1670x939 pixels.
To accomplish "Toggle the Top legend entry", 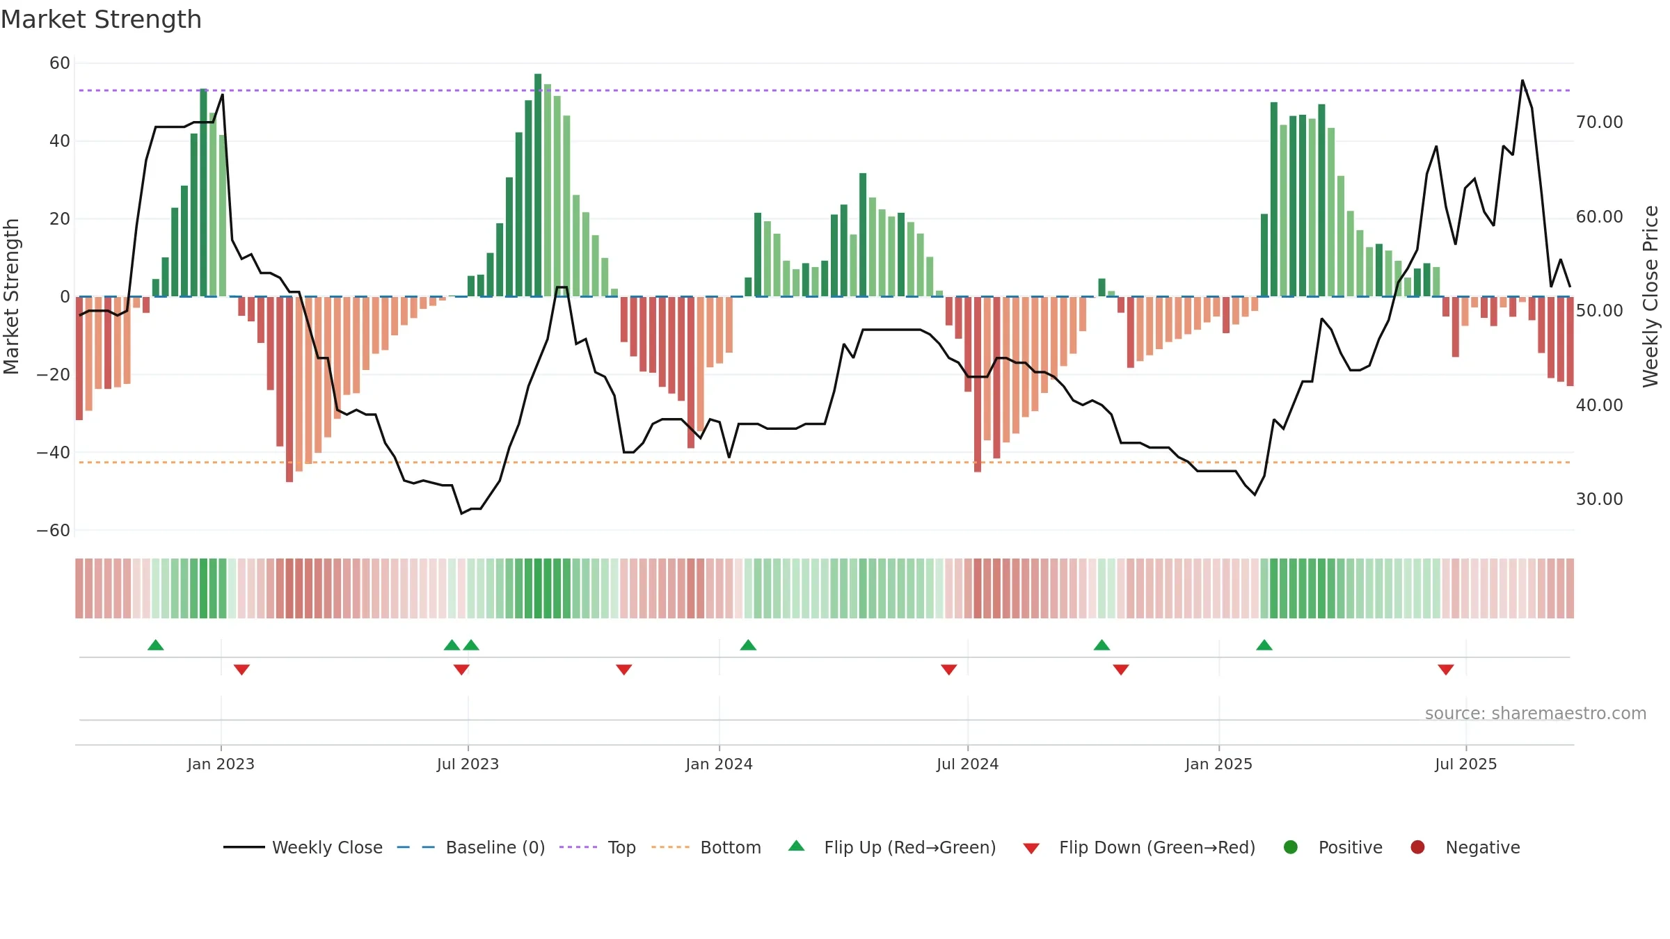I will click(x=598, y=847).
